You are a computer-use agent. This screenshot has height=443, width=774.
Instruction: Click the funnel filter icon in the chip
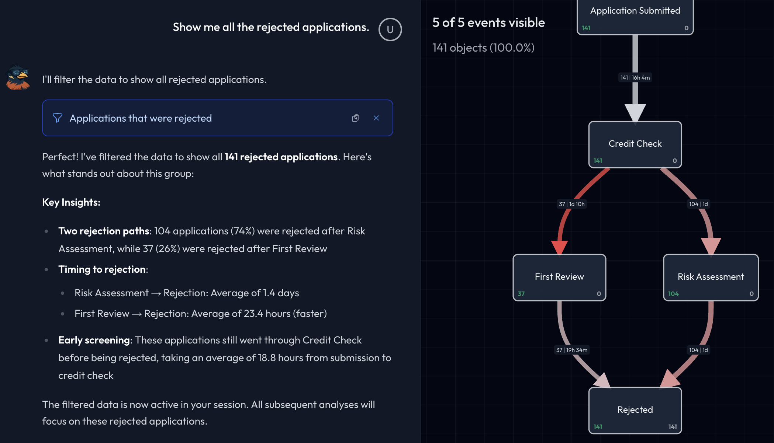pyautogui.click(x=58, y=118)
